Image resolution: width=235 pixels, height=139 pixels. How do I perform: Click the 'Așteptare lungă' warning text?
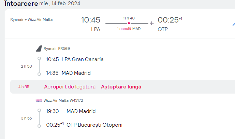[x=121, y=87]
